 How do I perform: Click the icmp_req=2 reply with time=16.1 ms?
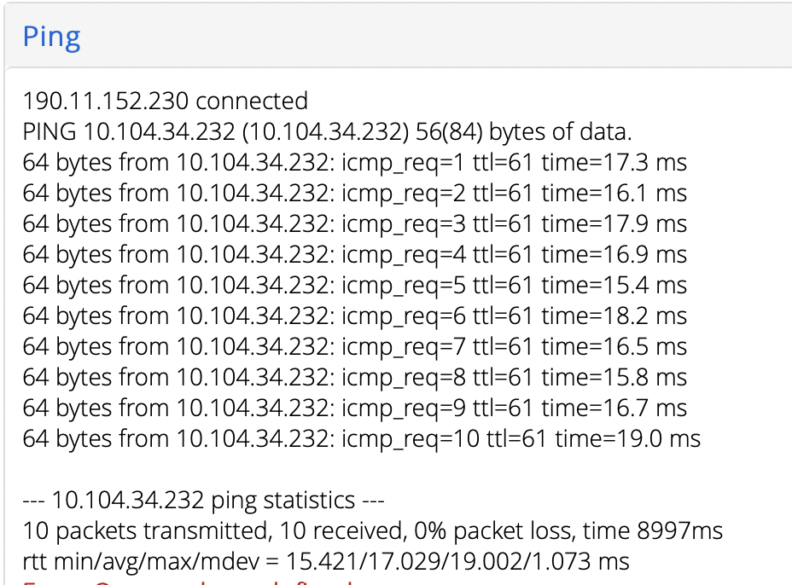[354, 194]
